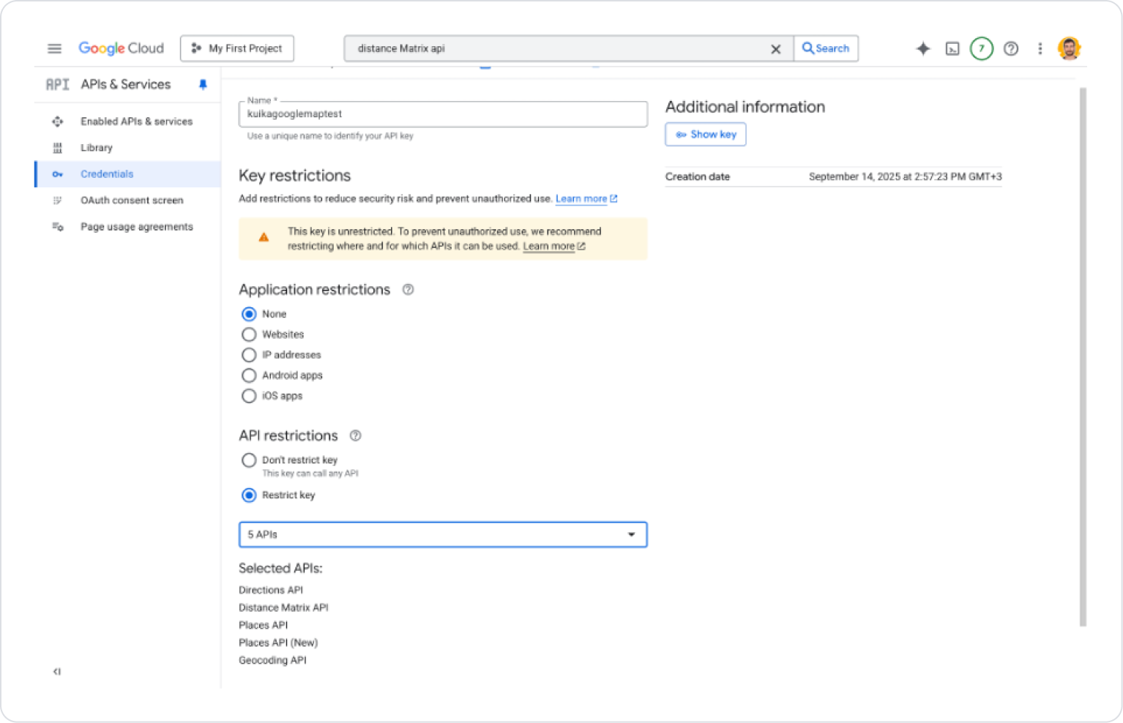1123x723 pixels.
Task: Click the Show key button
Action: tap(706, 135)
